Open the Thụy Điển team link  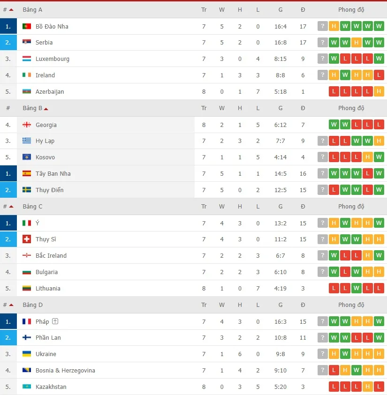[49, 190]
